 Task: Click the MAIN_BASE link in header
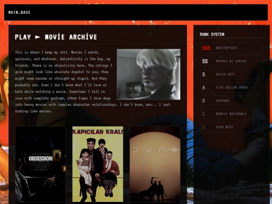(x=19, y=12)
